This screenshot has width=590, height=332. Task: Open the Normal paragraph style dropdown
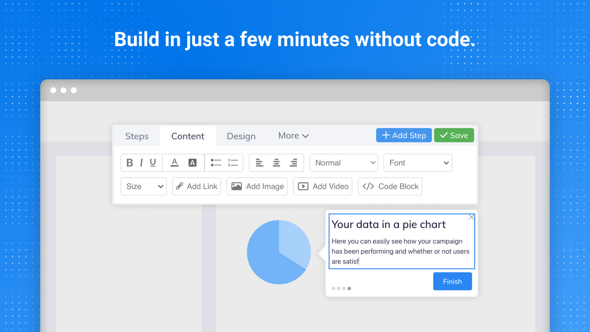point(344,163)
